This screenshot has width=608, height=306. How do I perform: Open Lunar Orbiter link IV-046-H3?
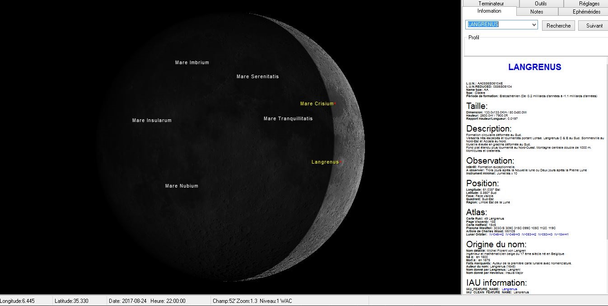click(x=513, y=235)
